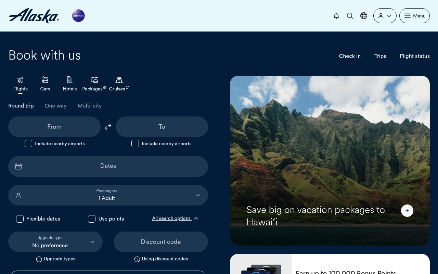Open the Dates picker field
The width and height of the screenshot is (438, 274).
click(x=108, y=166)
